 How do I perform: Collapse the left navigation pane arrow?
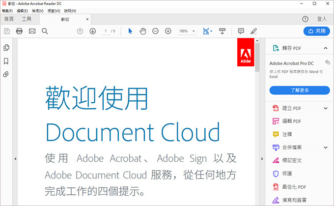coord(15,159)
